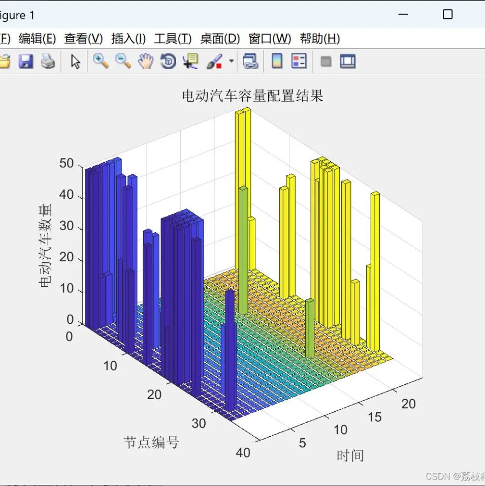The width and height of the screenshot is (485, 486).
Task: Enable the Rotate 3D tool
Action: click(168, 61)
